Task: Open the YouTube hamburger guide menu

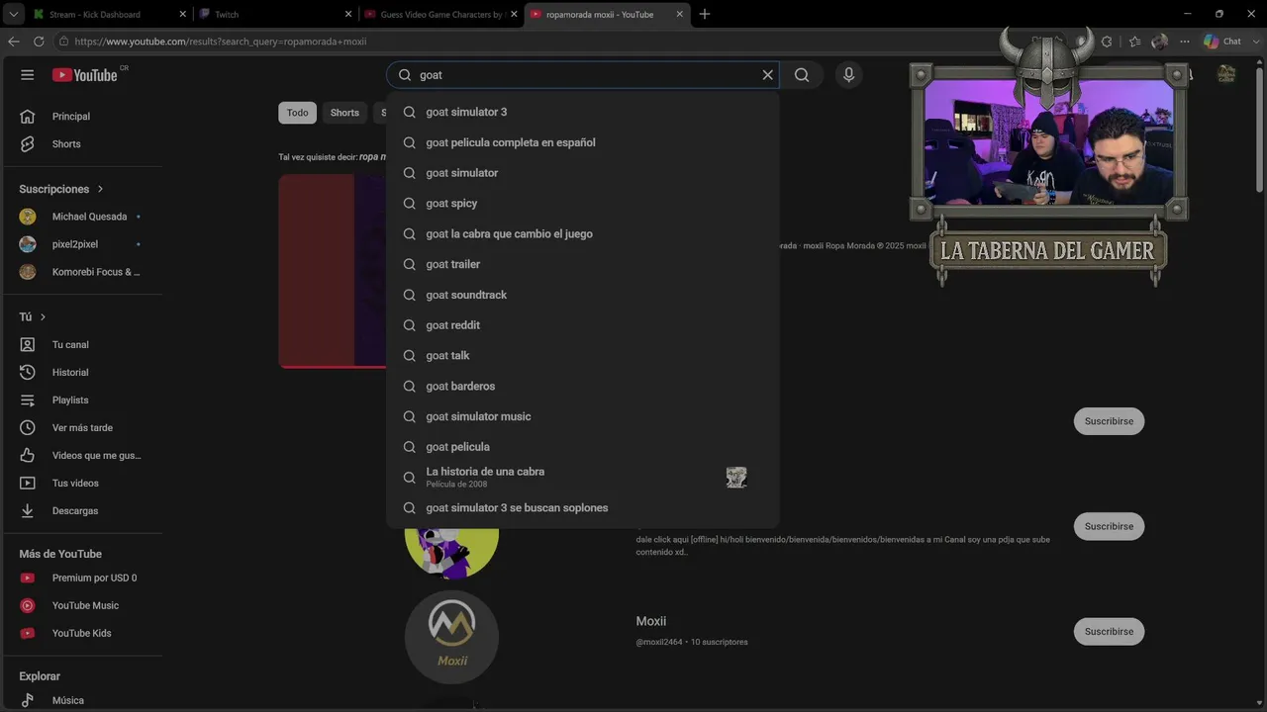Action: point(28,75)
